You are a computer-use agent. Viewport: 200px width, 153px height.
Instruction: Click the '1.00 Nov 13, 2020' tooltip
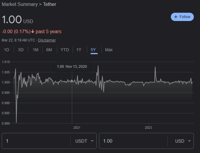(72, 67)
